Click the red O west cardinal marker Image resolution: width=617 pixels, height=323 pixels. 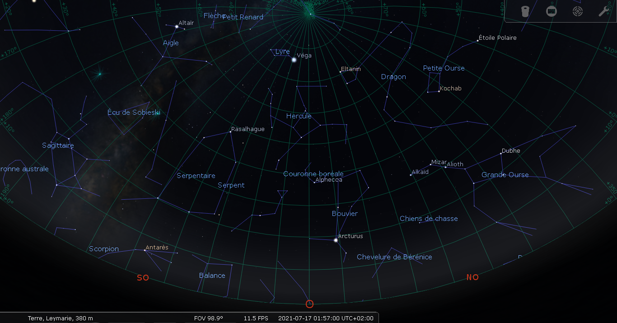coord(309,304)
